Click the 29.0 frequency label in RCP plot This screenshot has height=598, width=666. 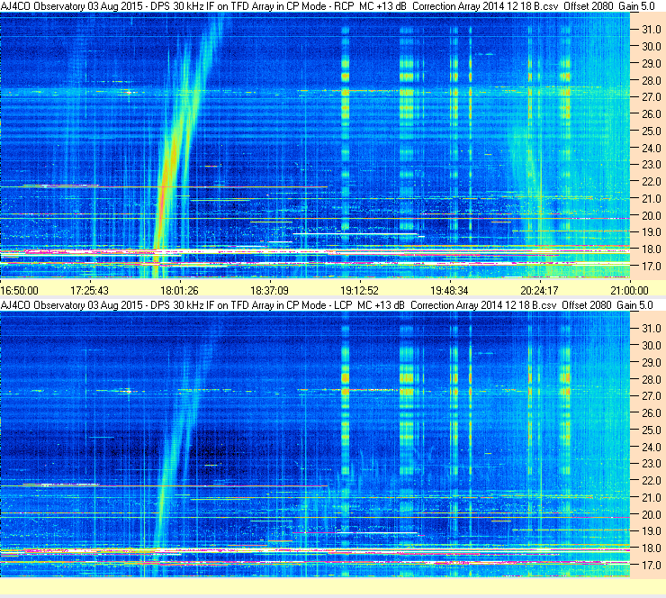pos(651,64)
